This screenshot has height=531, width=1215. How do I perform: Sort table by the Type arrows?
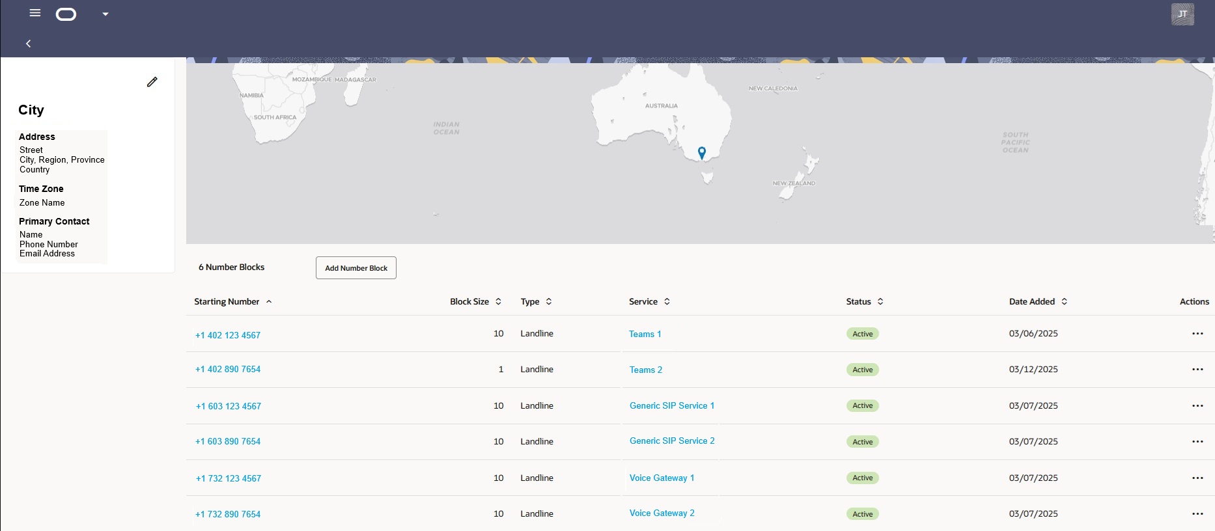549,302
